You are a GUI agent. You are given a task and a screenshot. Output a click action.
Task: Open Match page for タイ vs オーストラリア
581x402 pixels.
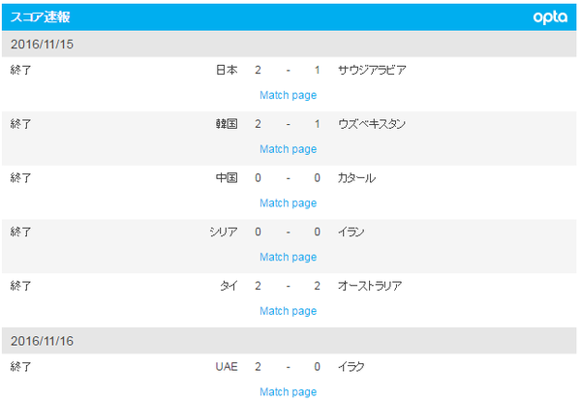click(x=288, y=311)
